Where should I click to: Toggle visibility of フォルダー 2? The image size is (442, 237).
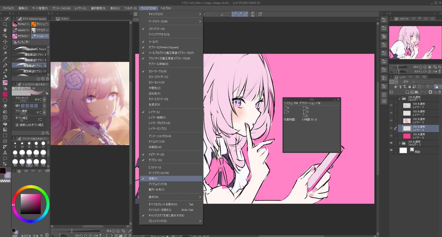pos(391,143)
